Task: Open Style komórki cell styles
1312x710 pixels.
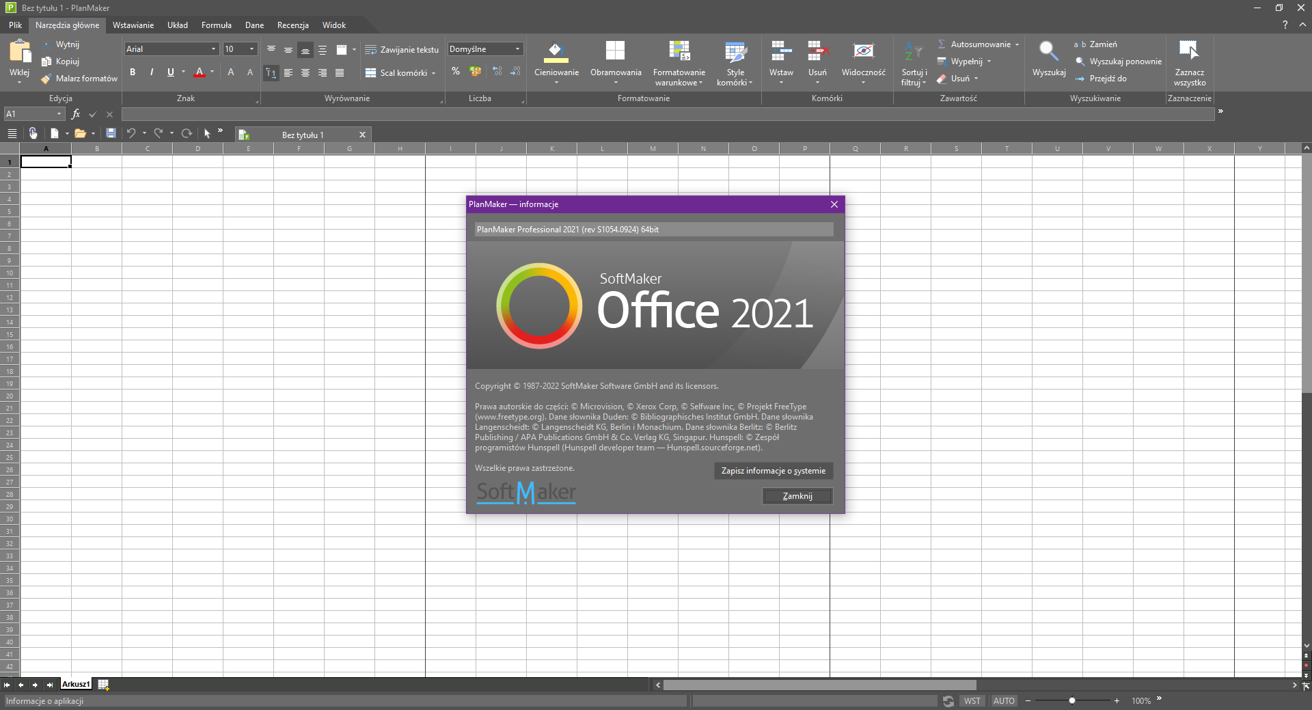Action: 735,62
